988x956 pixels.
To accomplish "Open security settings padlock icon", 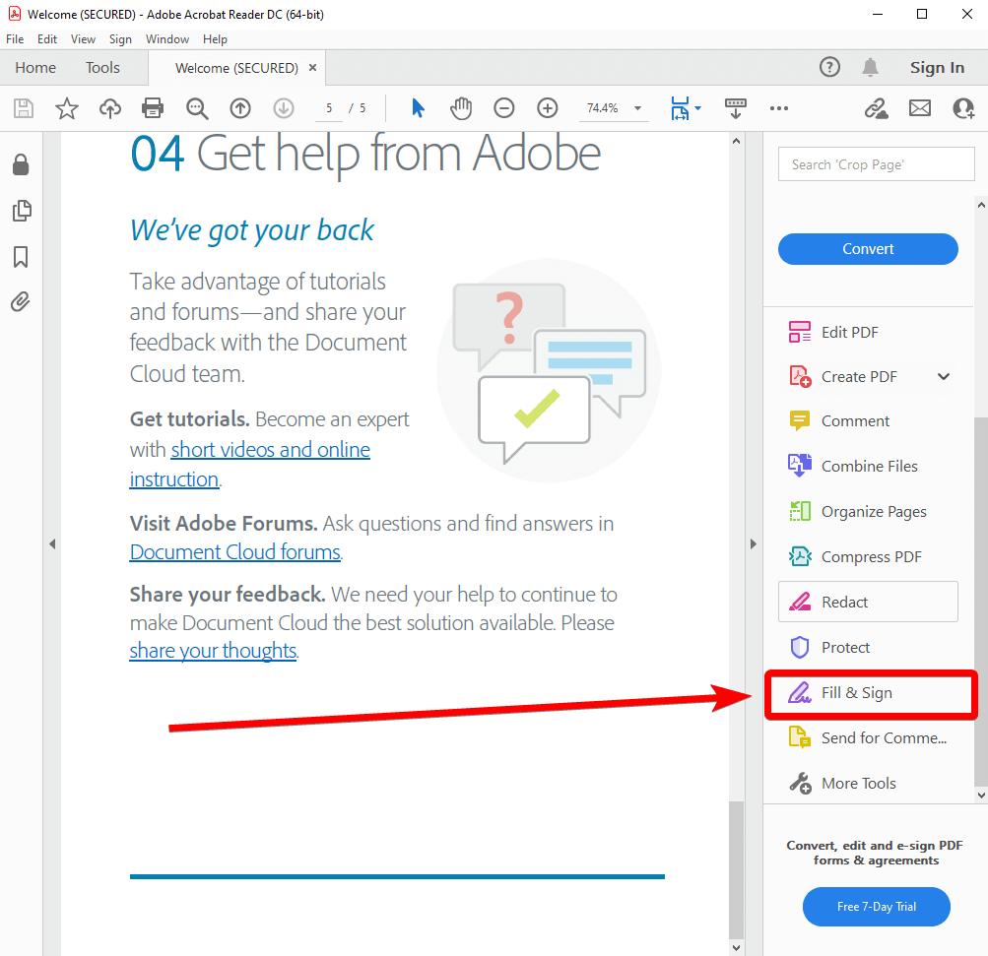I will (x=21, y=165).
